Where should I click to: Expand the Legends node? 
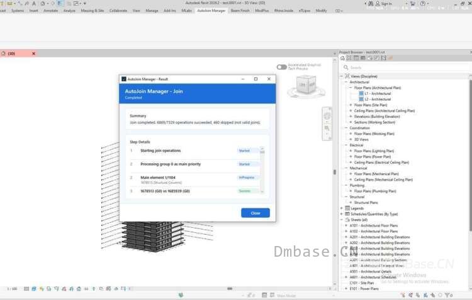(342, 208)
